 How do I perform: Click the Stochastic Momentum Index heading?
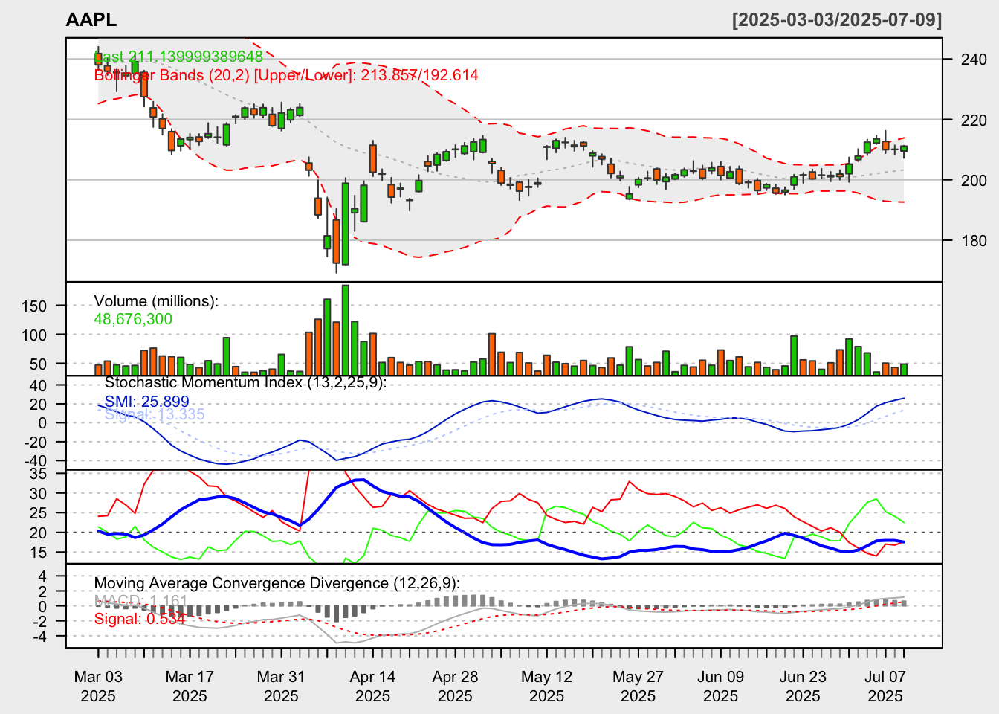point(245,382)
